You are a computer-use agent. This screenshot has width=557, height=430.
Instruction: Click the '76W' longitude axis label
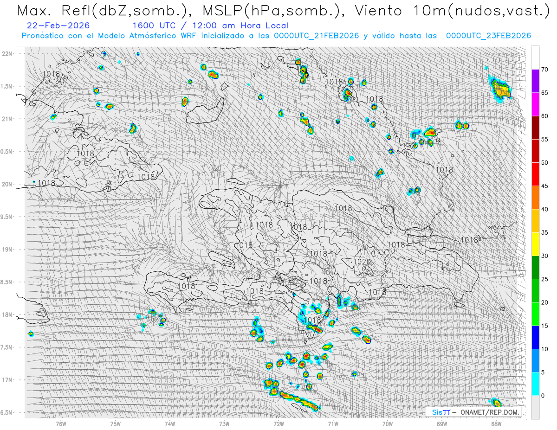coord(61,424)
